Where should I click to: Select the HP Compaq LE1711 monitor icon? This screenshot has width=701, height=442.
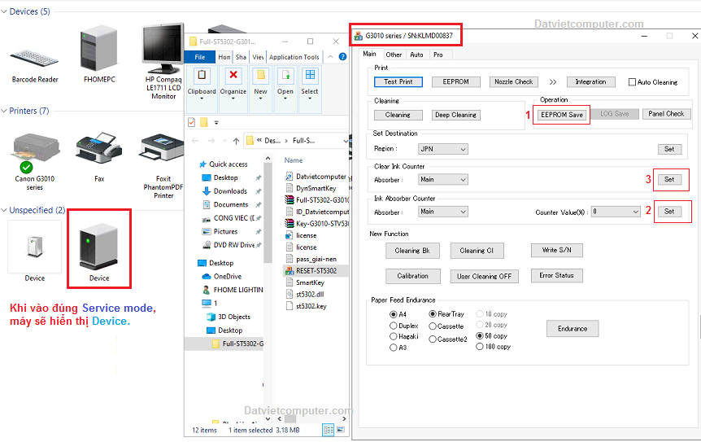163,48
